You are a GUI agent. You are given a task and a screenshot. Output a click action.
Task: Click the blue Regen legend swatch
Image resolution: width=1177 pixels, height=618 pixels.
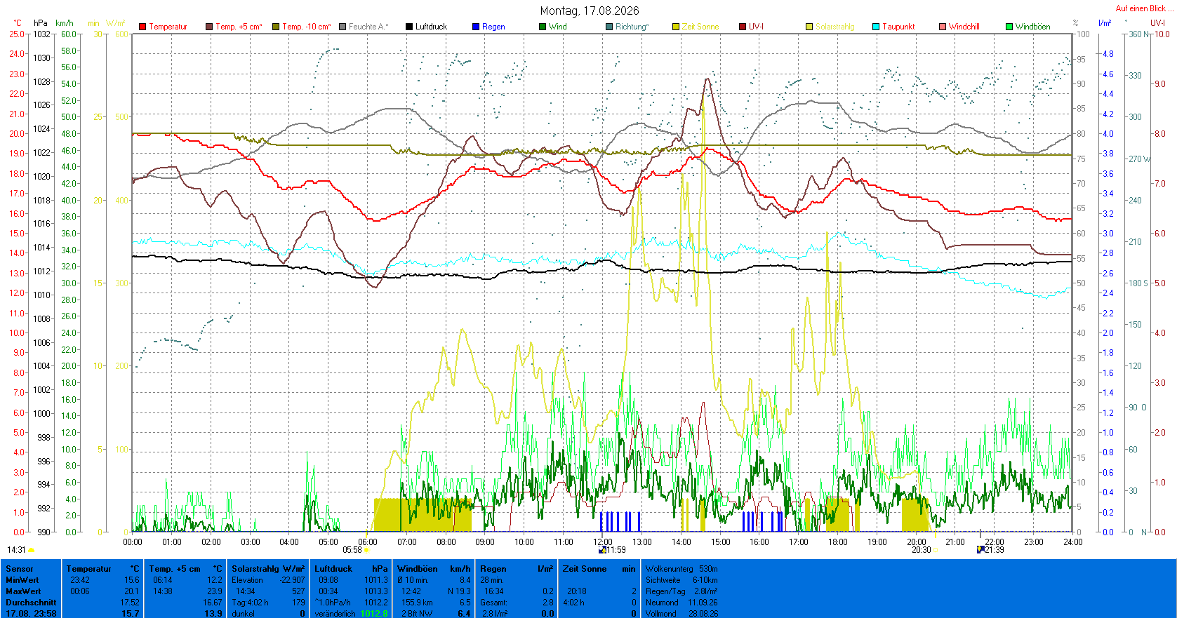coord(476,27)
